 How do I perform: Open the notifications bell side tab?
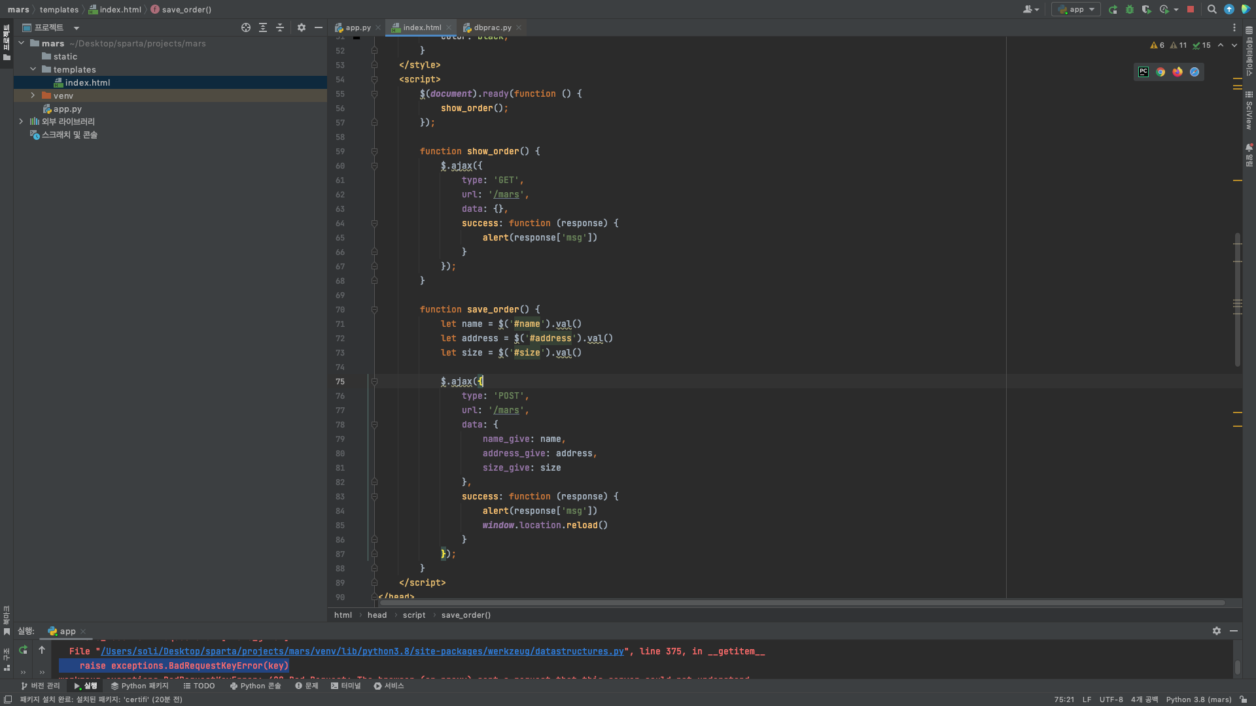point(1249,155)
